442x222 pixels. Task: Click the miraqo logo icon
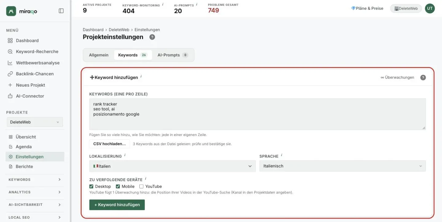pos(11,11)
